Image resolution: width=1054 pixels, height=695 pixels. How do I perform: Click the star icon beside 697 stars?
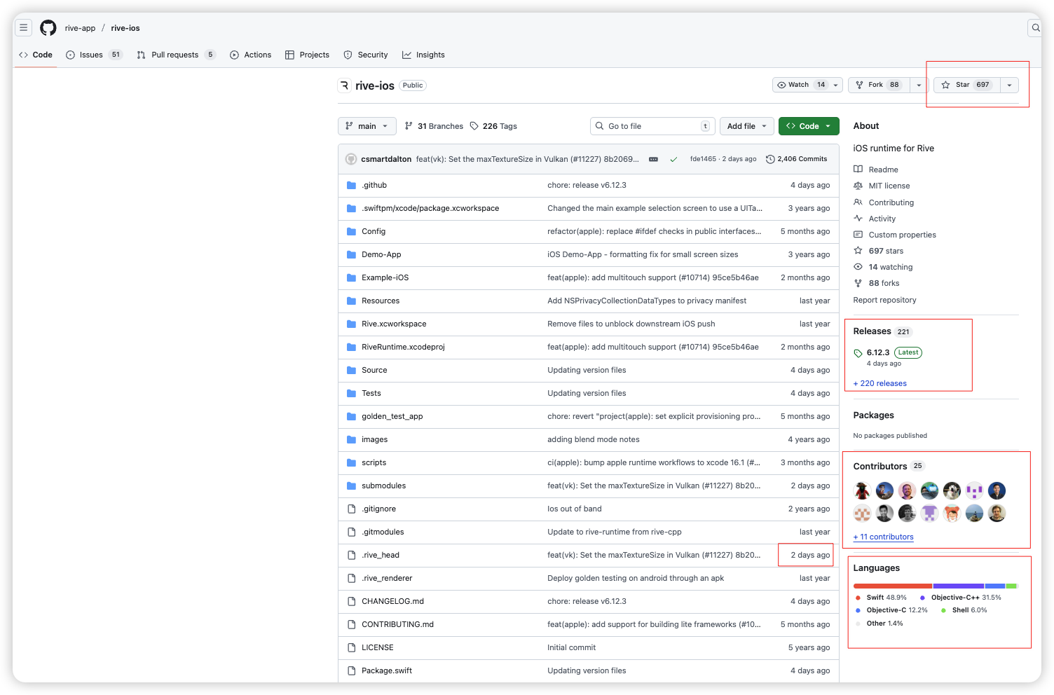click(x=858, y=251)
